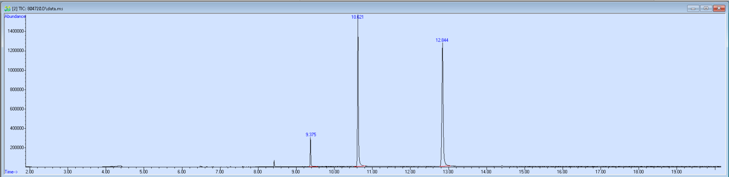Click the 5.00 time axis label

pyautogui.click(x=144, y=172)
